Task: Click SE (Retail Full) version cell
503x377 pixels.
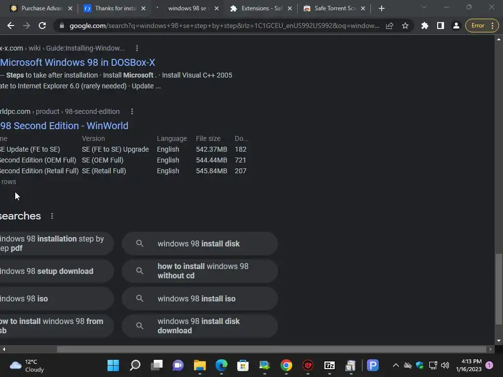Action: (104, 171)
